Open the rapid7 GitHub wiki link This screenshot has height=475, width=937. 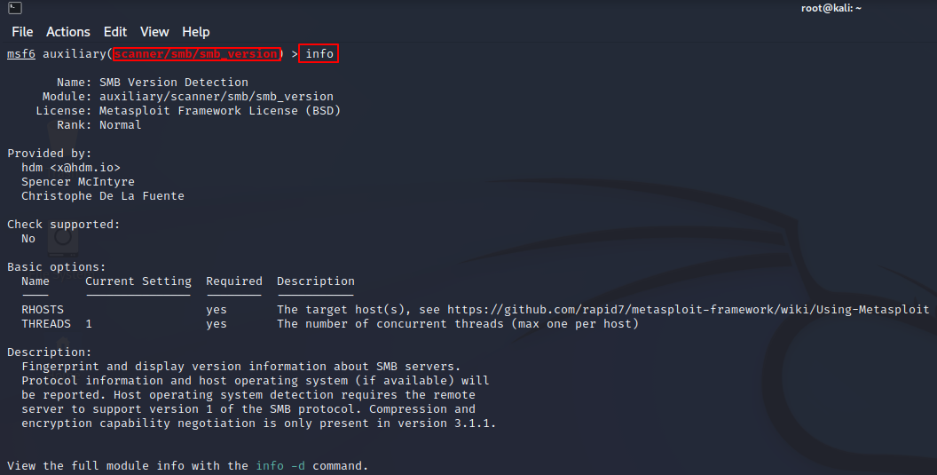[x=688, y=310]
